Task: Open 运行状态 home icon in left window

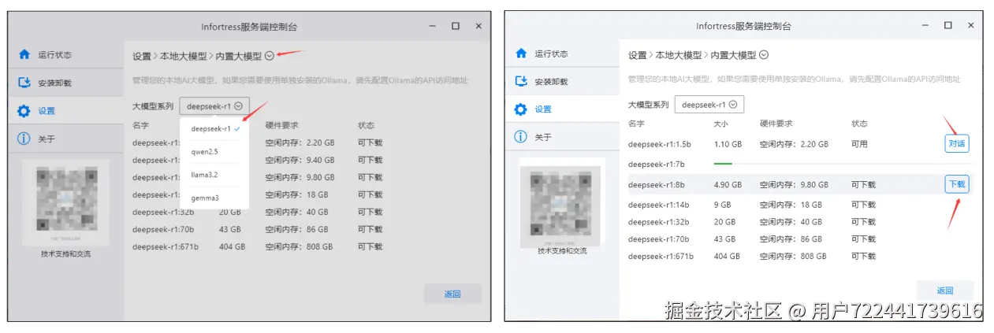Action: click(x=24, y=55)
